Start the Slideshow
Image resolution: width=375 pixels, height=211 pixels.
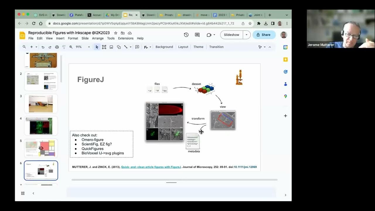pos(231,35)
